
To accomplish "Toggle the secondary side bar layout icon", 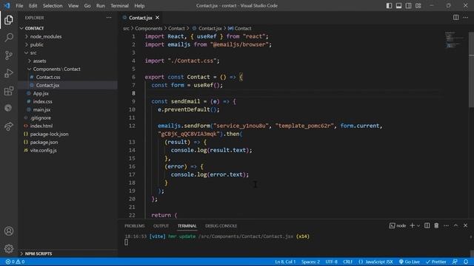I will coord(408,6).
